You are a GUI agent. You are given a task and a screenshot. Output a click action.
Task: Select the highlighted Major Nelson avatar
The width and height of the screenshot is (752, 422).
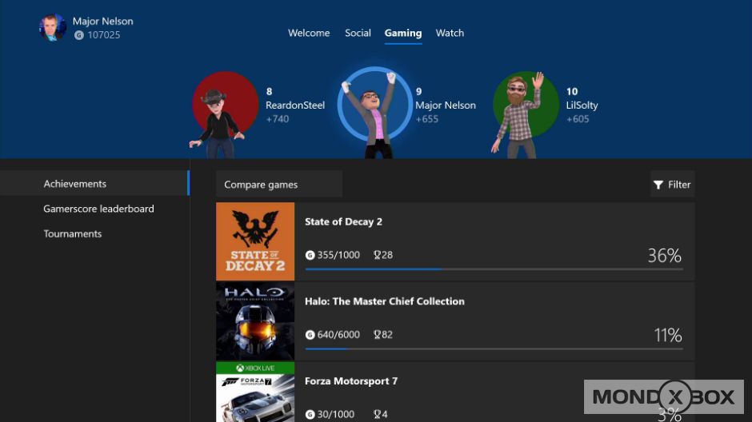pos(374,112)
